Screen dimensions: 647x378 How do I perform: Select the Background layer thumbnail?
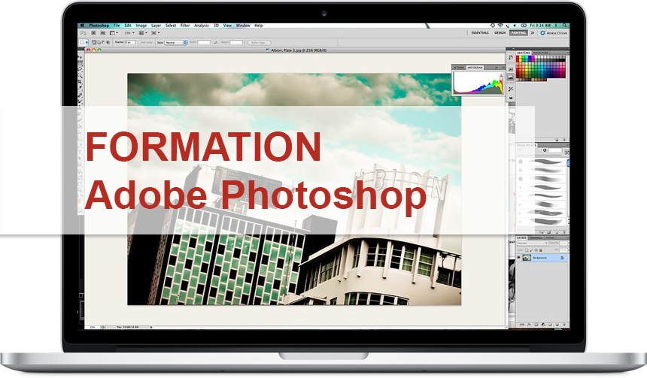click(x=527, y=258)
